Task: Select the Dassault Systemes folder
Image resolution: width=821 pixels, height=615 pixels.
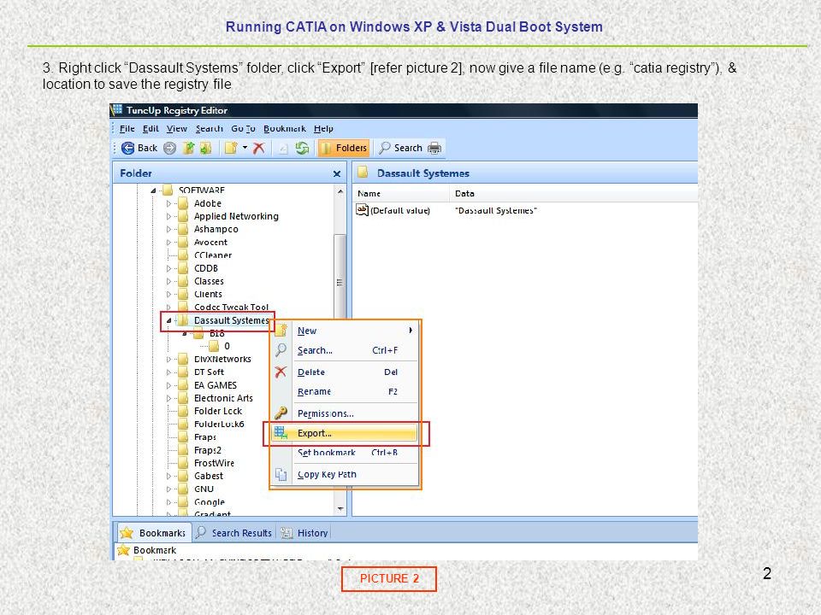Action: (231, 320)
